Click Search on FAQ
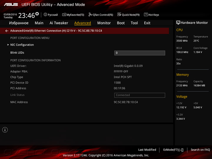 coord(201,150)
